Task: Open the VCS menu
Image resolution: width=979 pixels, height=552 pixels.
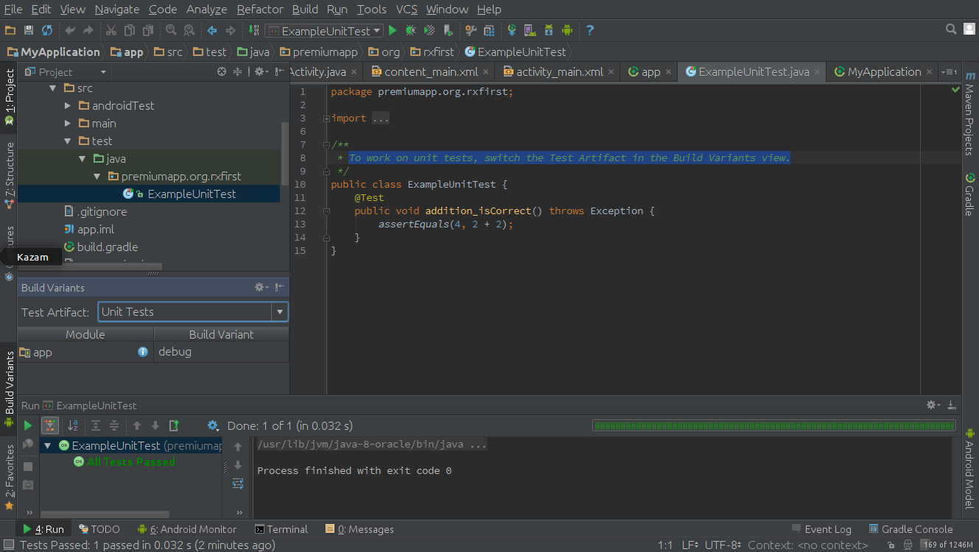Action: 407,10
